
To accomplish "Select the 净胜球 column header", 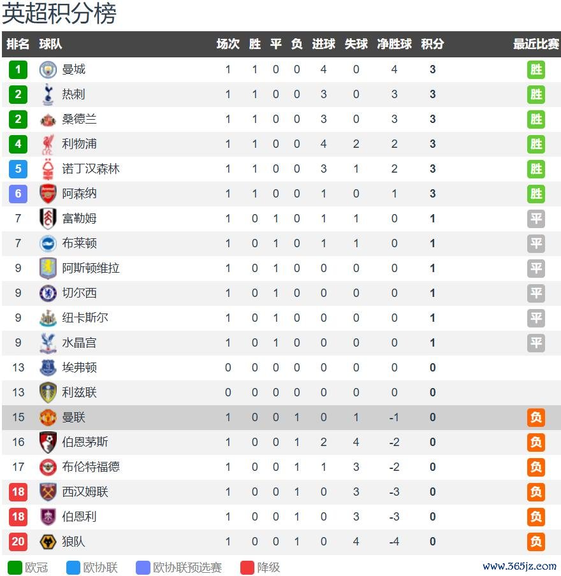I will tap(394, 44).
